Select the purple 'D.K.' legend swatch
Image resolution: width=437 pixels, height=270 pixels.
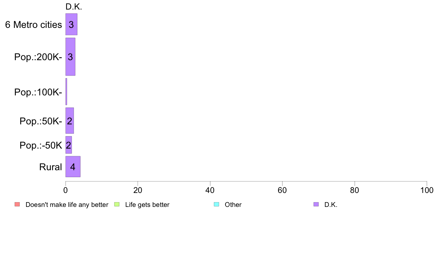(x=316, y=204)
